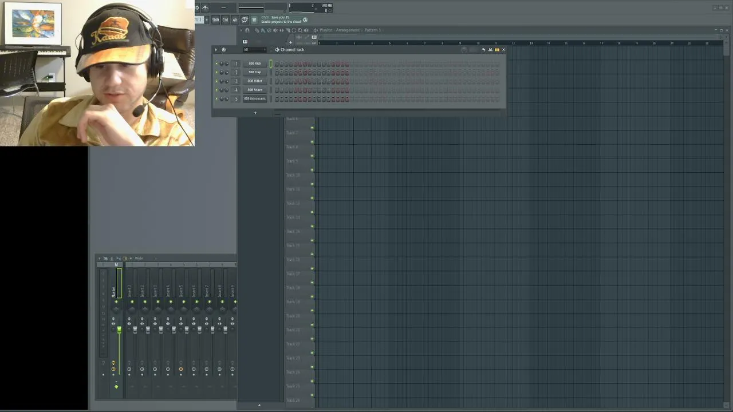This screenshot has height=412, width=733.
Task: Select the Paint brush tool in Playlist
Action: (263, 30)
